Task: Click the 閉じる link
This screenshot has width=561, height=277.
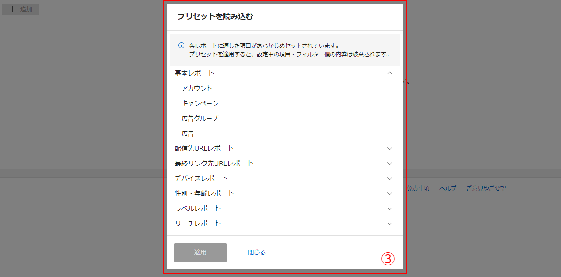Action: pos(256,252)
